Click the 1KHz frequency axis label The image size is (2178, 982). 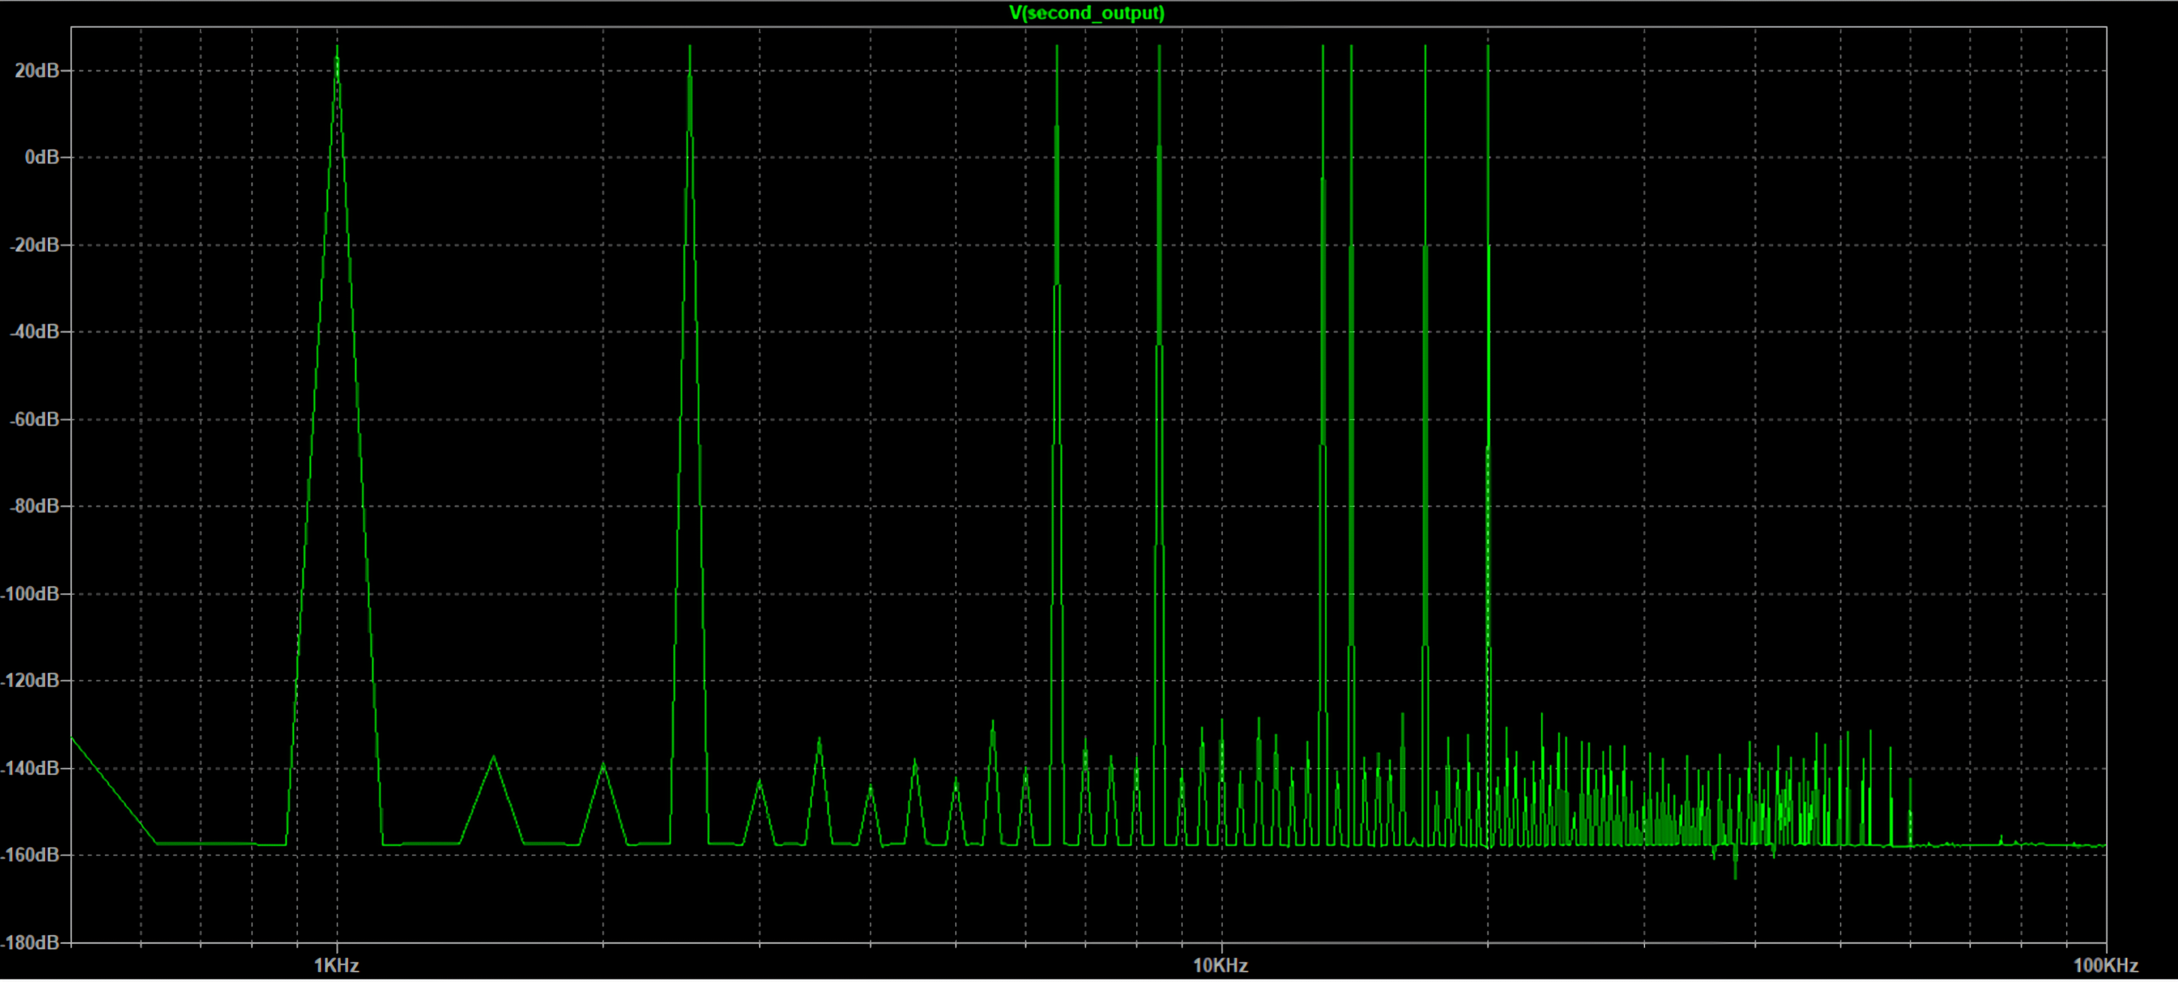click(337, 966)
